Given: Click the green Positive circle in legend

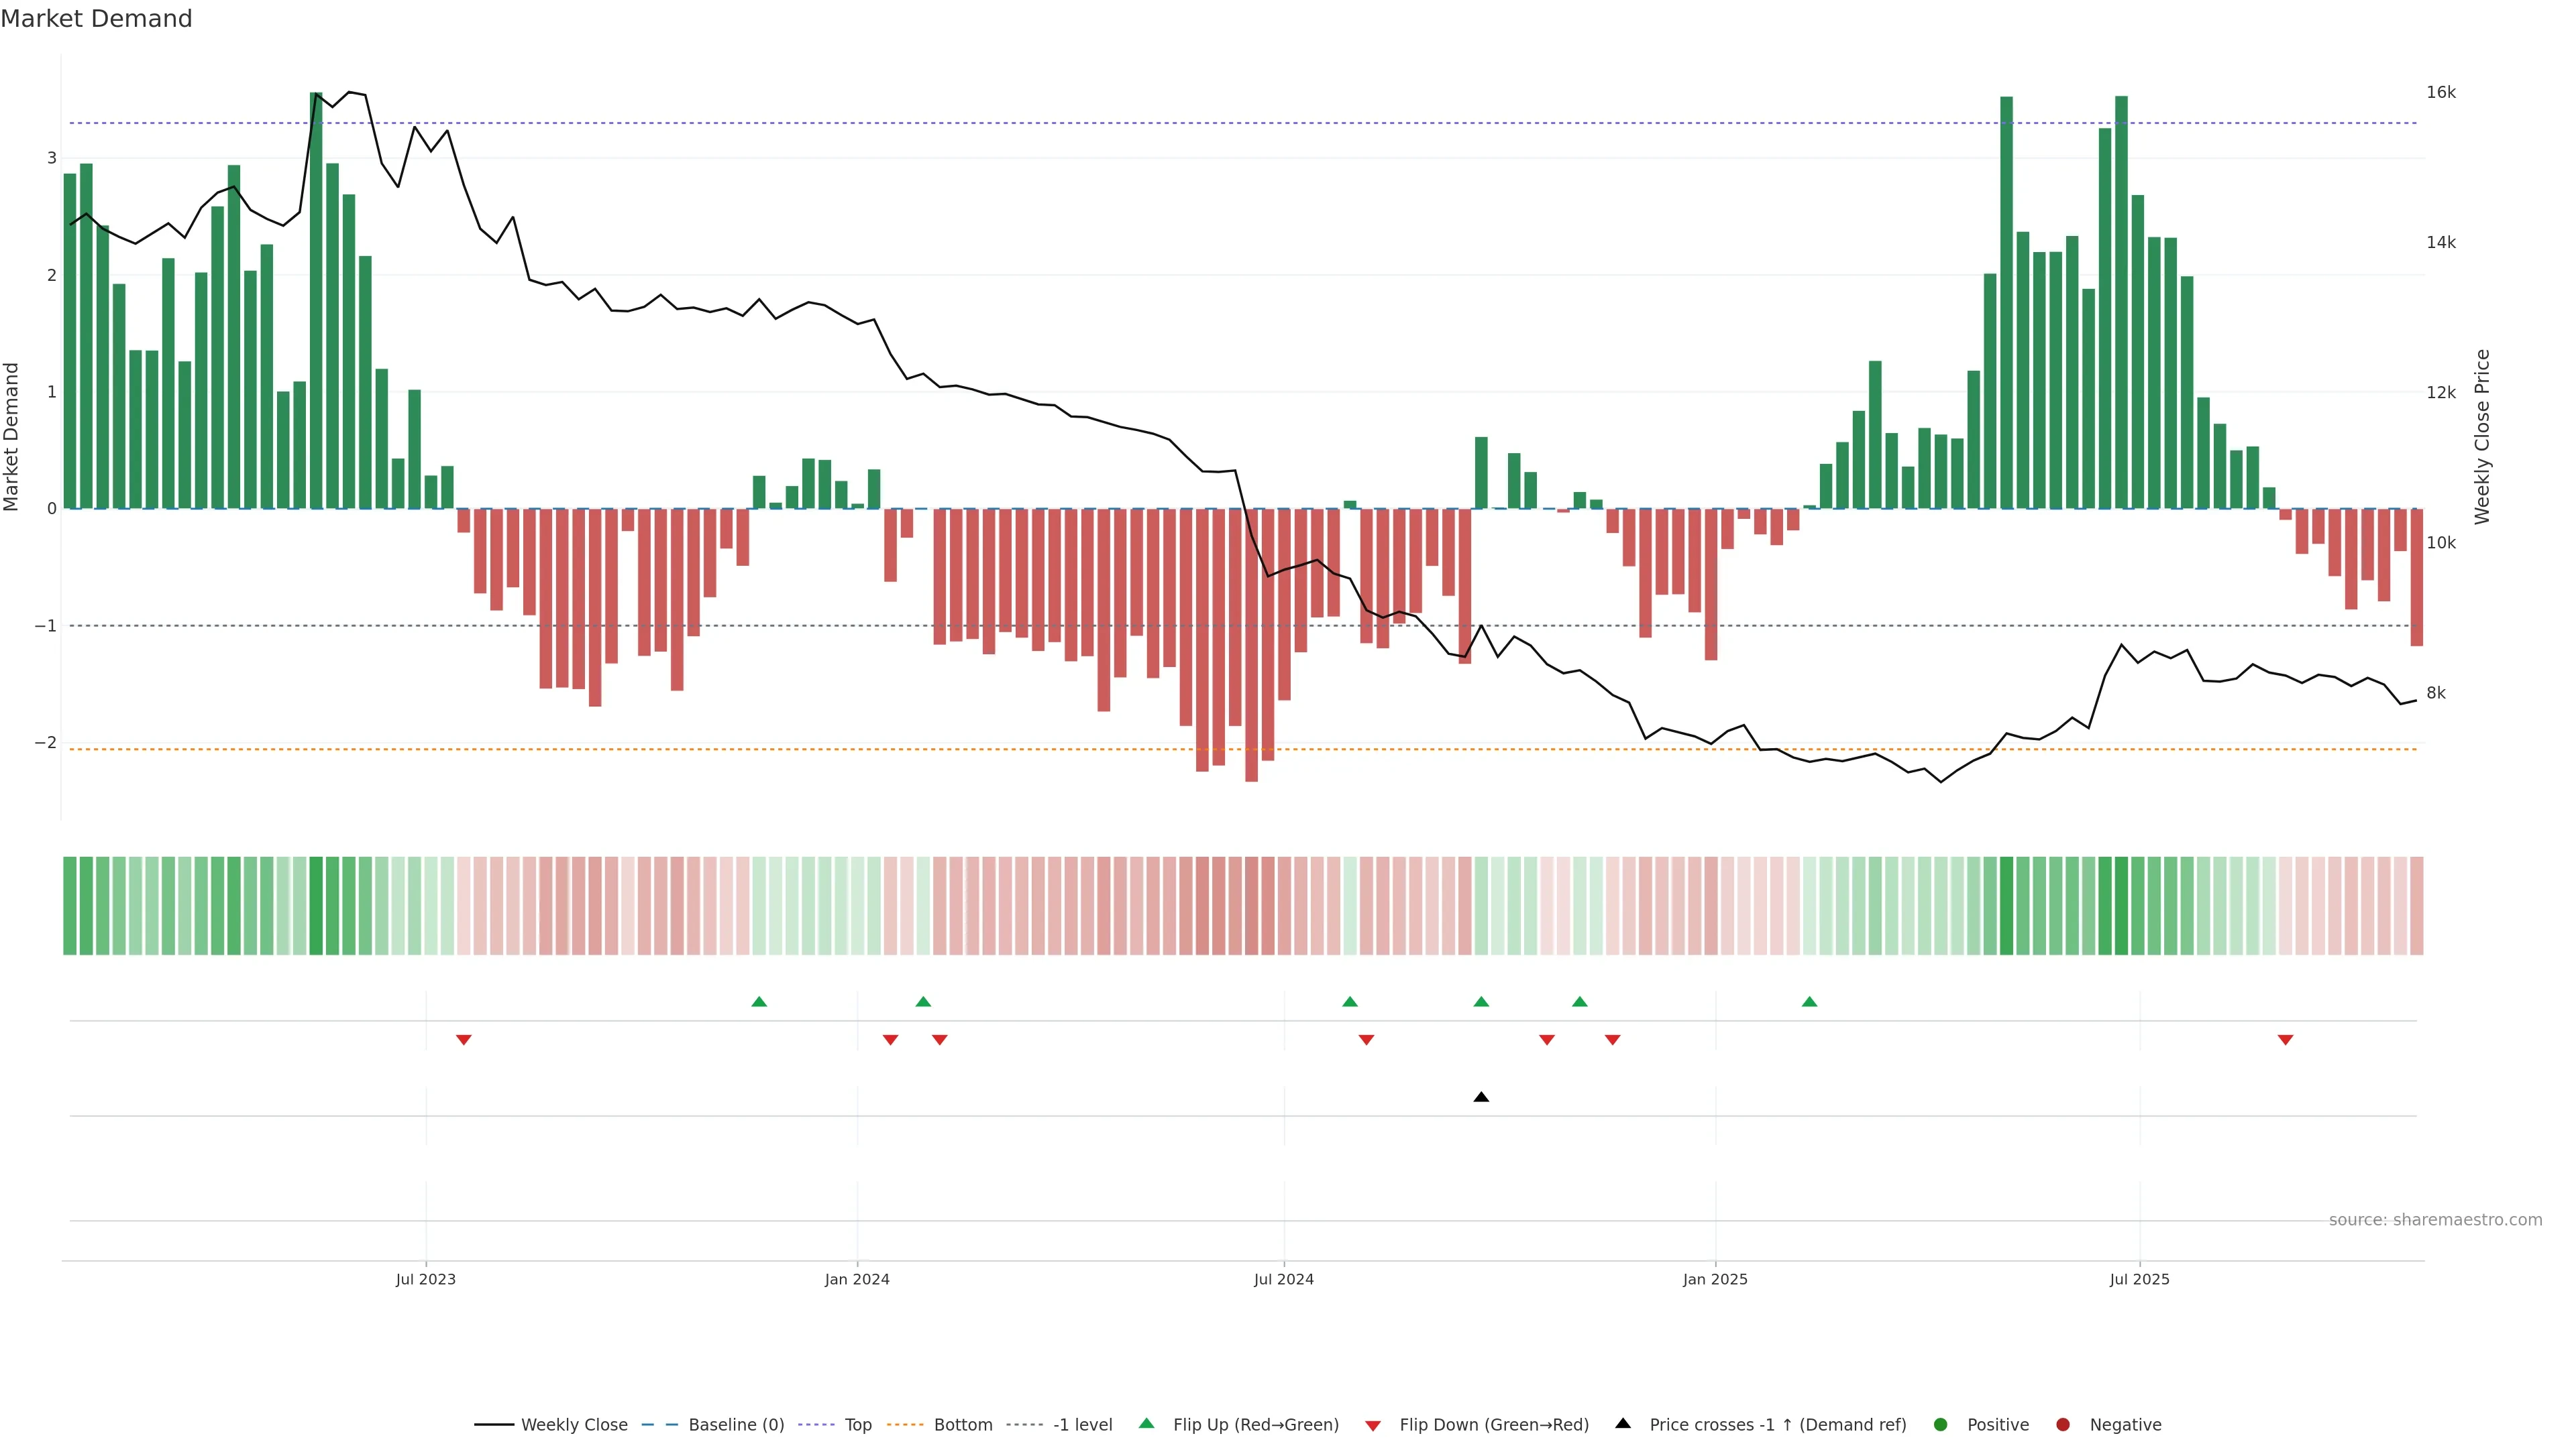Looking at the screenshot, I should pos(1941,1425).
